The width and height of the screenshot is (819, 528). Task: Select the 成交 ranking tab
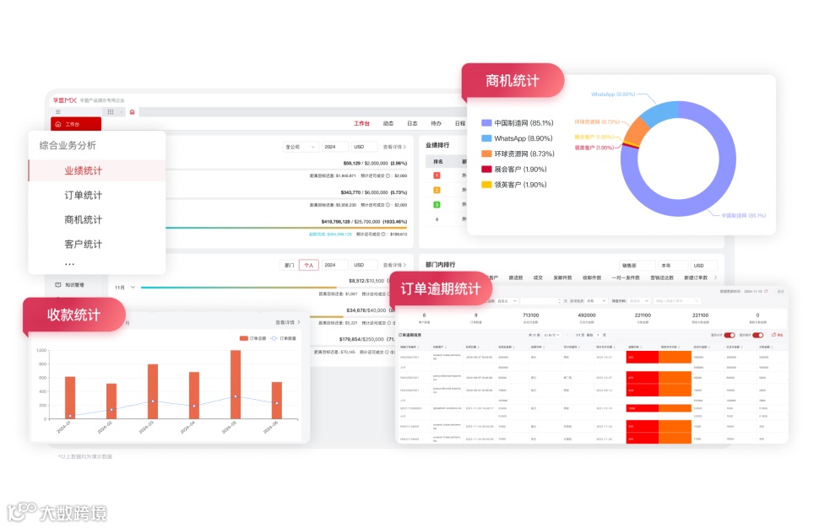pyautogui.click(x=538, y=277)
